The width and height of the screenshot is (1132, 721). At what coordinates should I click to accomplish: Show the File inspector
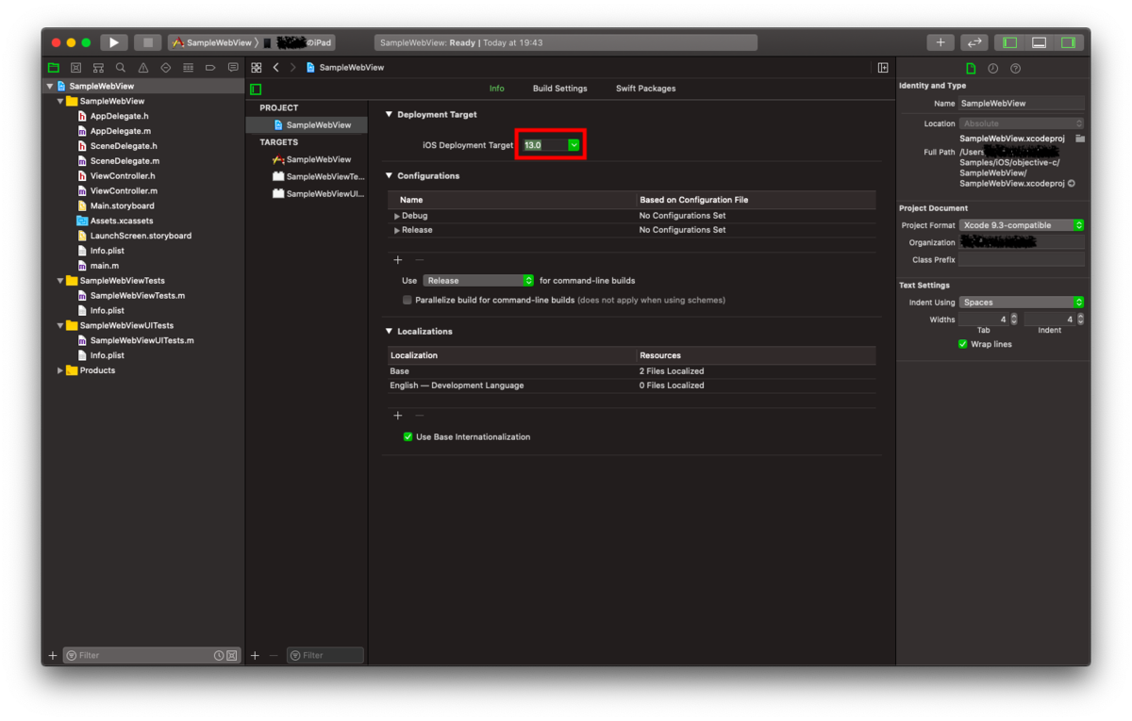coord(971,69)
